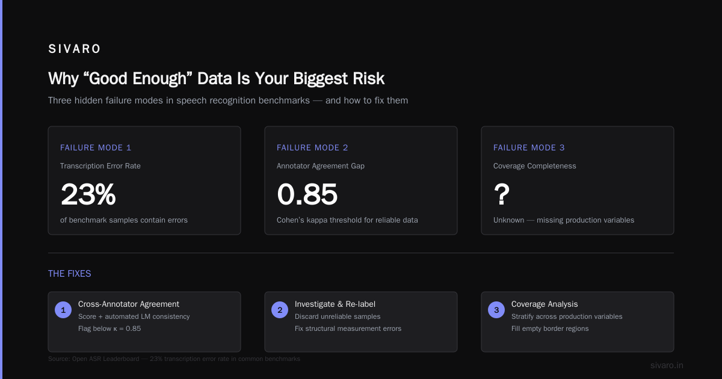Click the 'FAILURE MODE 3' label
This screenshot has width=722, height=379.
click(529, 147)
